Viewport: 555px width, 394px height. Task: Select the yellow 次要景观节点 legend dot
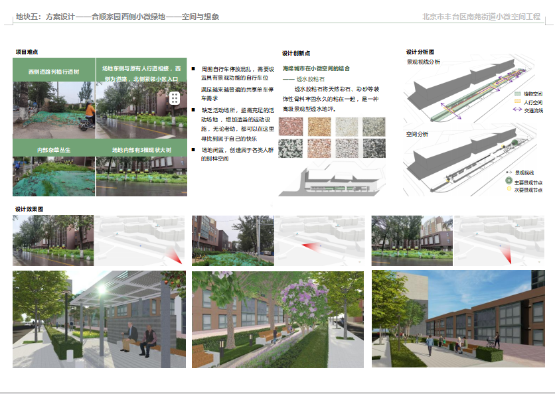(x=509, y=188)
